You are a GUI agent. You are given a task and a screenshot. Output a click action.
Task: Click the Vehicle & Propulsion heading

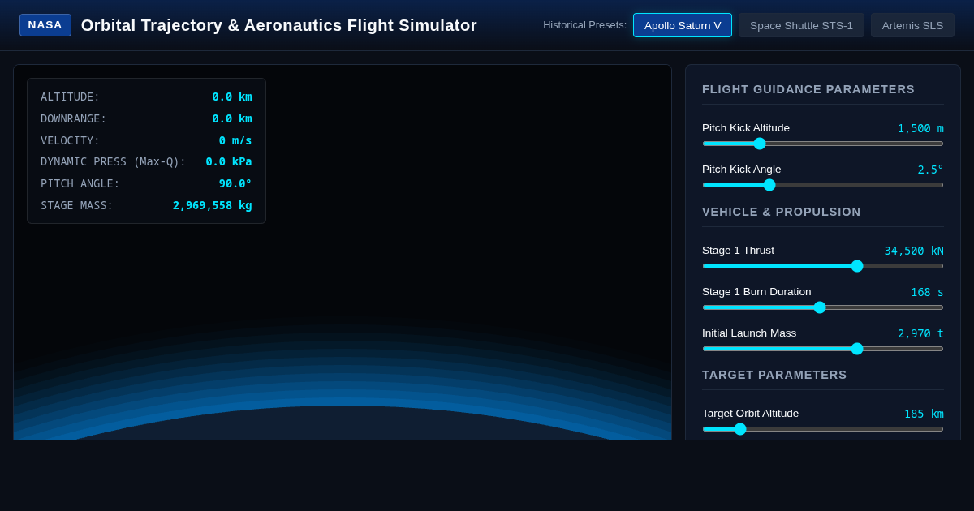point(782,212)
